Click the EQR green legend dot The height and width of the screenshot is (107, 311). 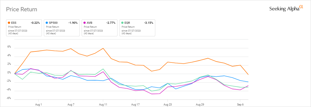point(122,23)
